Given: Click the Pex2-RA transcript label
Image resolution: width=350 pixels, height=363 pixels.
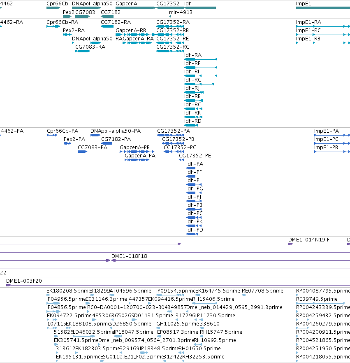Looking at the screenshot, I should (74, 30).
